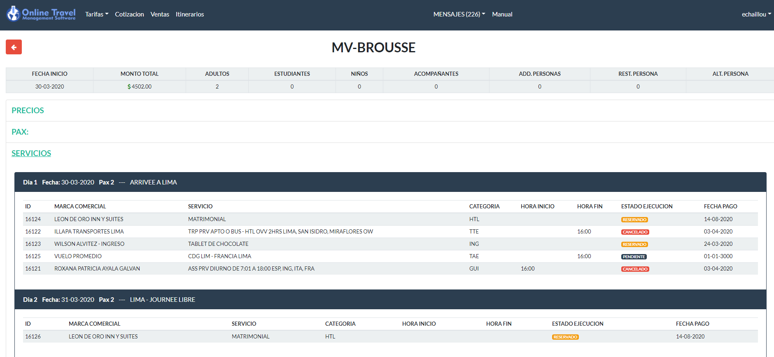The image size is (774, 357).
Task: Click CANCELADO badge on ILLAPA TRANSPORTES row
Action: pos(635,232)
